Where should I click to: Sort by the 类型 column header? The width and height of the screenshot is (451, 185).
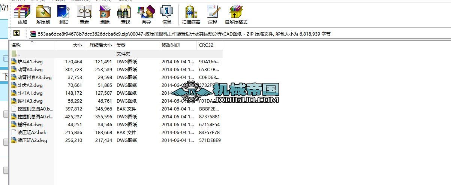[x=137, y=45]
